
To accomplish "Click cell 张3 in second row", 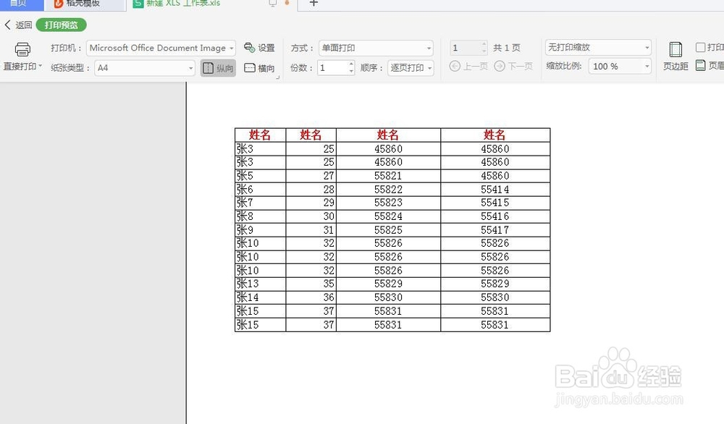I will pos(260,162).
